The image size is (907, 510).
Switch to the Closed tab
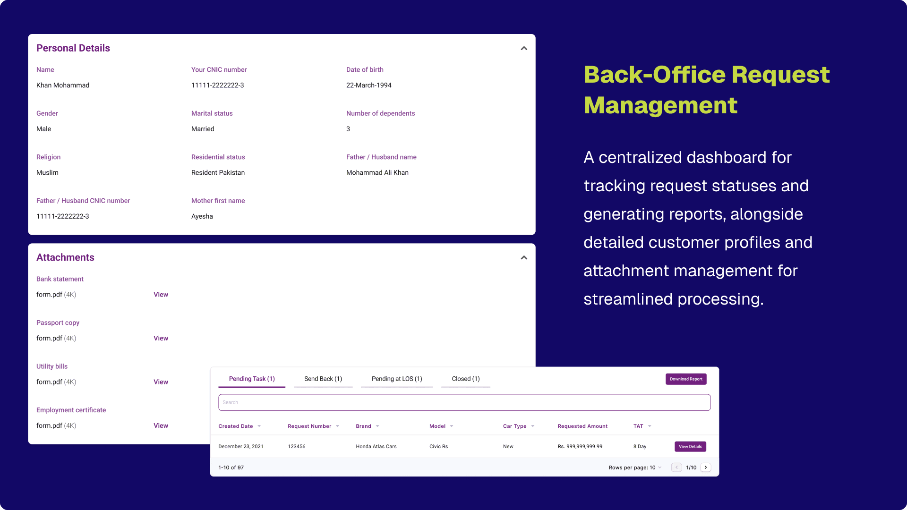466,379
